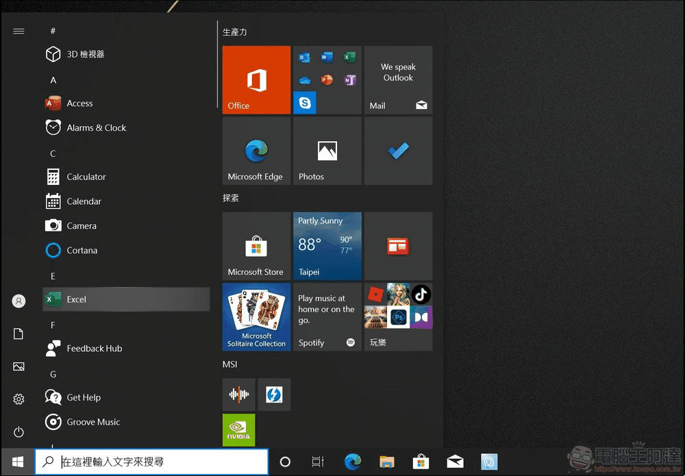Click the Cortana circle on the taskbar

[285, 462]
